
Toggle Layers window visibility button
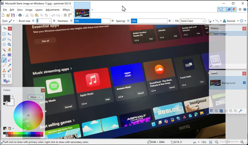click(229, 10)
